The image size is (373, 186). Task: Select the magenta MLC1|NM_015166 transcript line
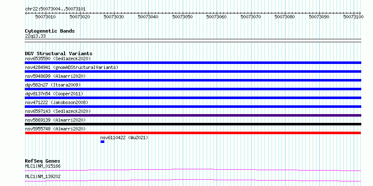point(193,170)
